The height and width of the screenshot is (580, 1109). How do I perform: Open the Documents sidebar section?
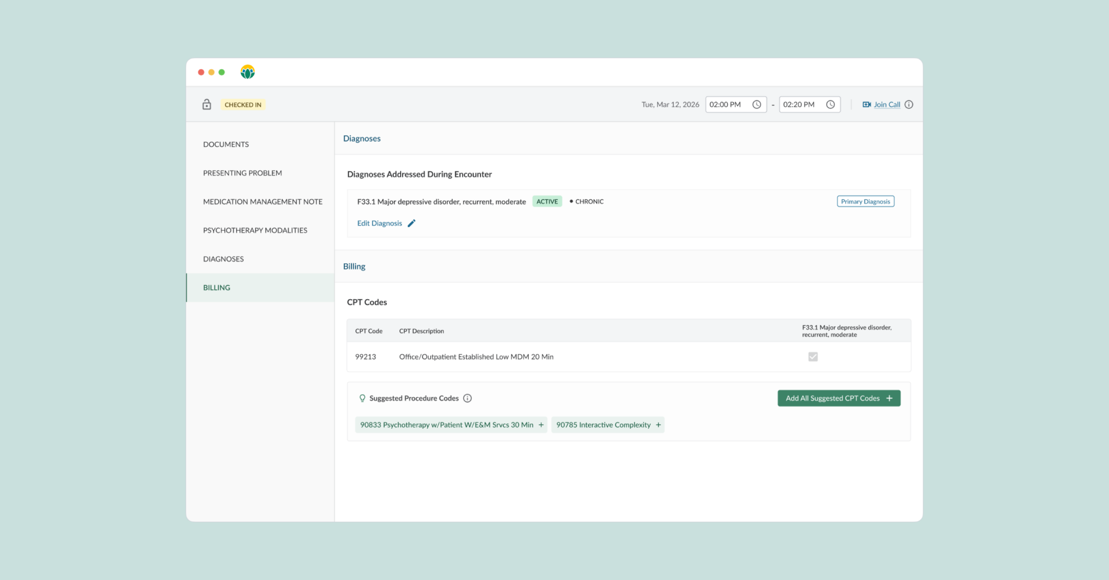(226, 144)
